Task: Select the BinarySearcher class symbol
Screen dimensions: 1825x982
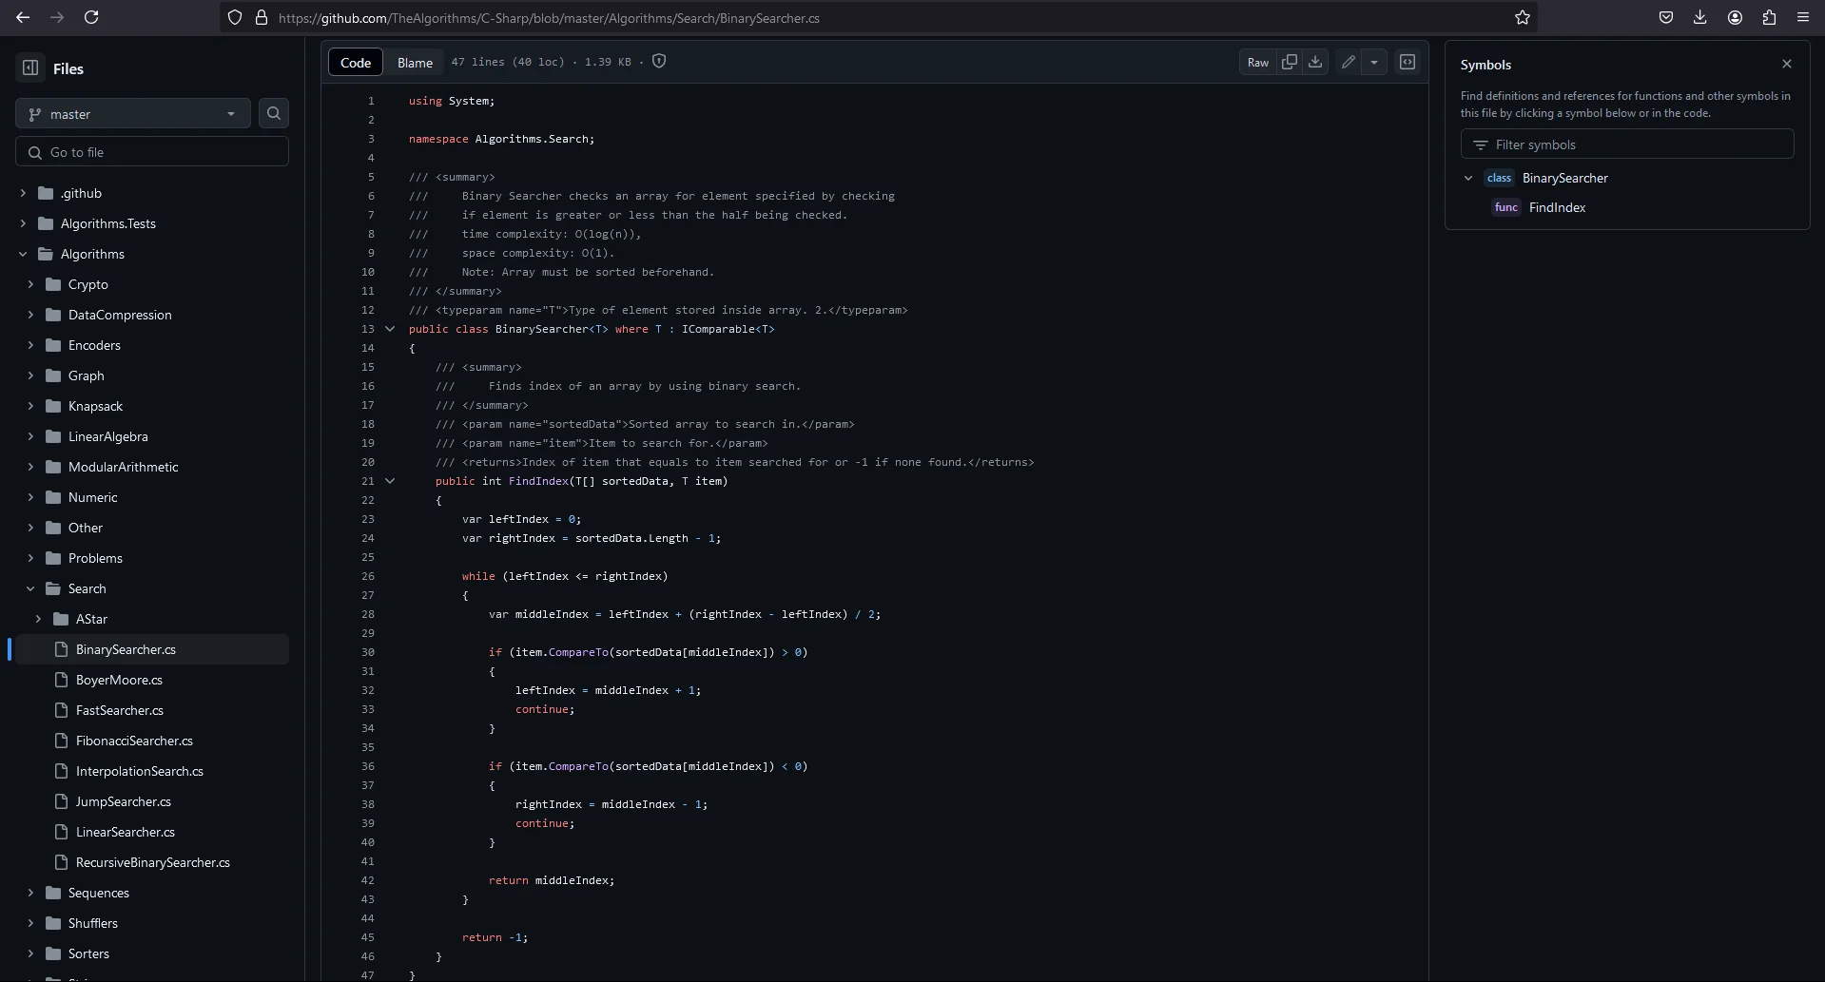Action: (1564, 178)
